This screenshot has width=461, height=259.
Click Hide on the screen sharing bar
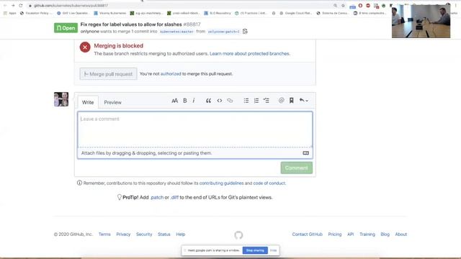(x=274, y=250)
